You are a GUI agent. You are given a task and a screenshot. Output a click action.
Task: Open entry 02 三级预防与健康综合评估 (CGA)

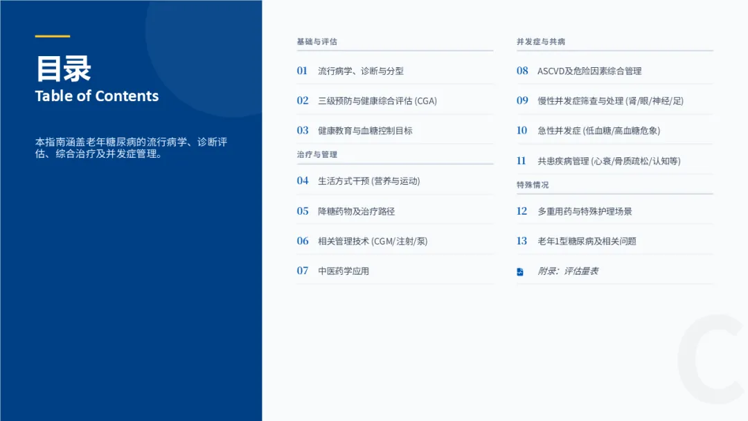[x=395, y=100]
